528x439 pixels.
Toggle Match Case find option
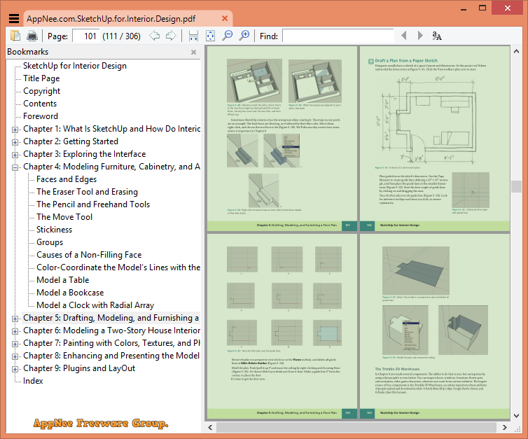pos(437,36)
